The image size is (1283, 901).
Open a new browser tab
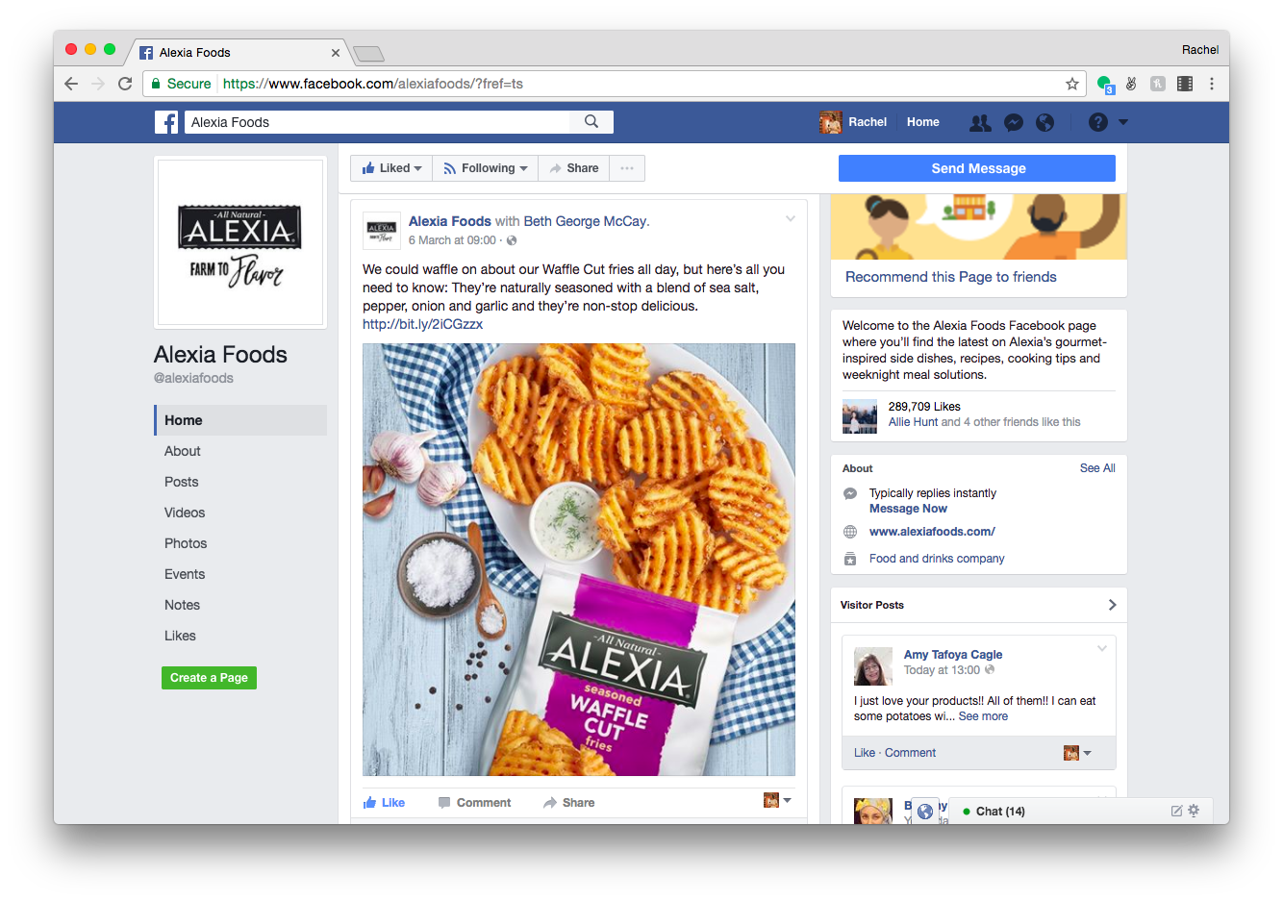[368, 53]
